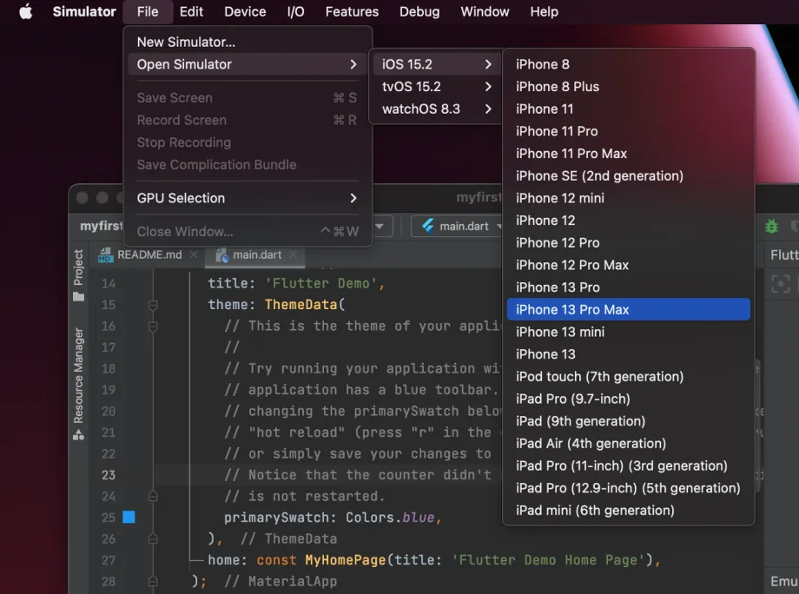Expand the GPU Selection submenu

pos(248,198)
